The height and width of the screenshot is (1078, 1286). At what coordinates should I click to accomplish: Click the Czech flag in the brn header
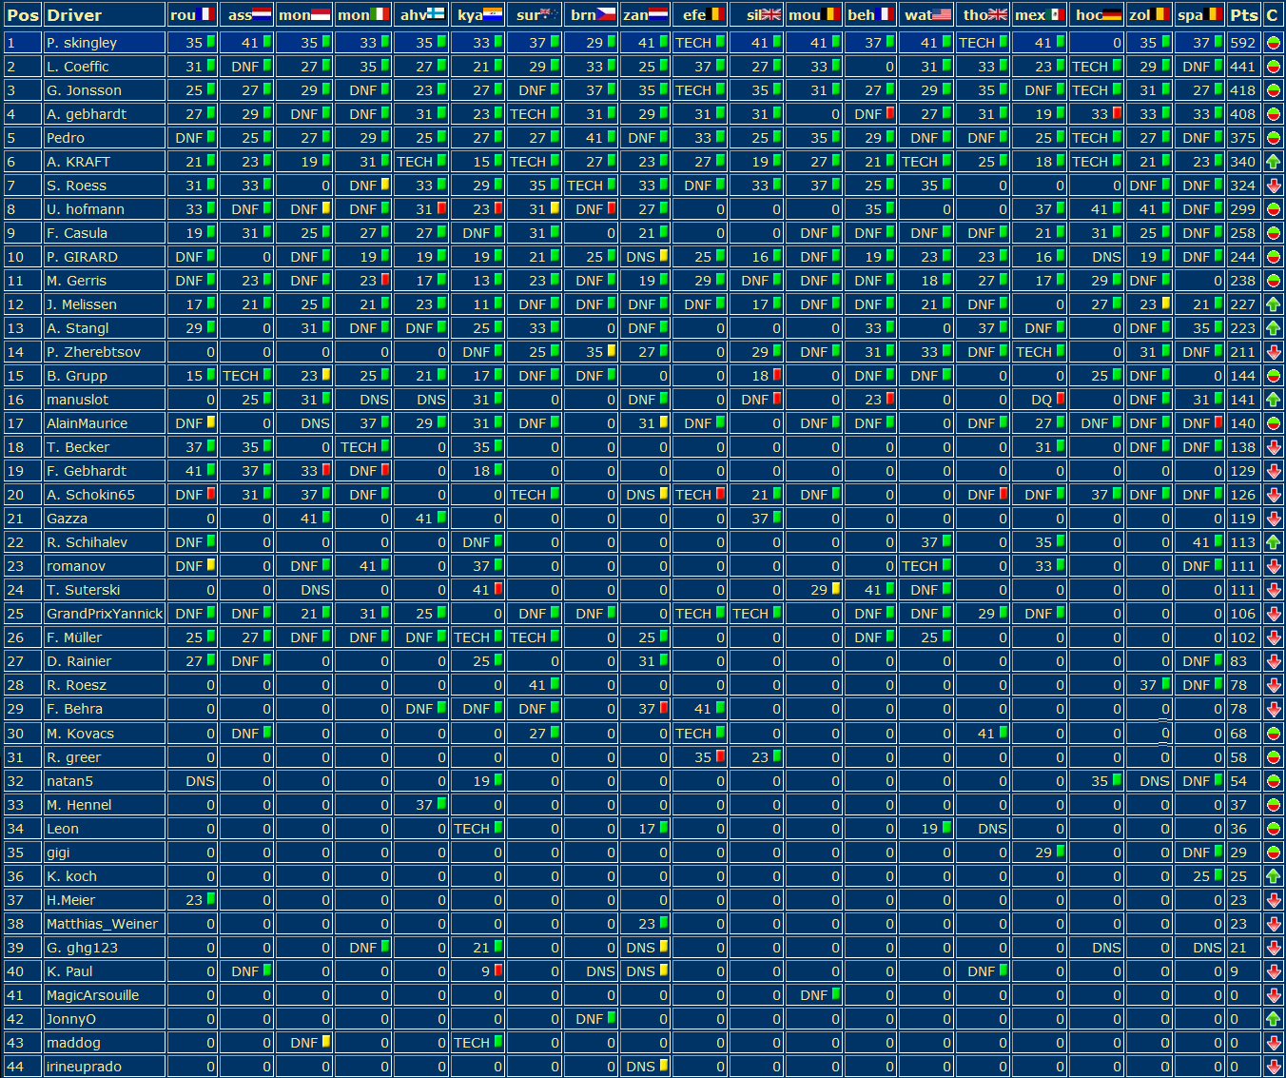point(606,14)
